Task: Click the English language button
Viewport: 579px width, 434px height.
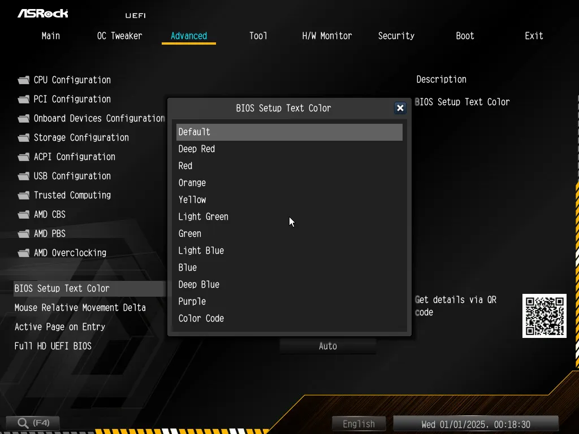Action: pyautogui.click(x=358, y=424)
